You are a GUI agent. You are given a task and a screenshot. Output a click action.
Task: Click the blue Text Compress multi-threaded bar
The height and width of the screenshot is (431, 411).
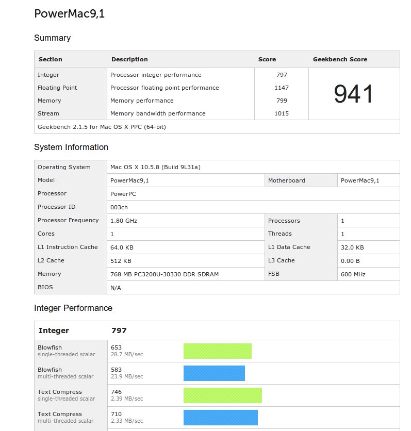click(221, 418)
